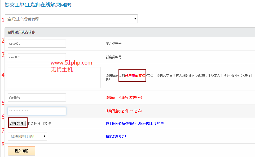Focus the user002 new account field

click(37, 57)
